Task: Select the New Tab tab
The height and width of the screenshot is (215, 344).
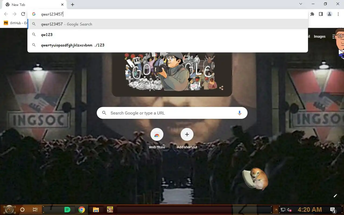Action: click(34, 5)
